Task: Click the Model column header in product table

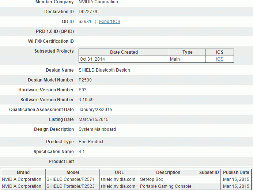Action: click(x=72, y=172)
